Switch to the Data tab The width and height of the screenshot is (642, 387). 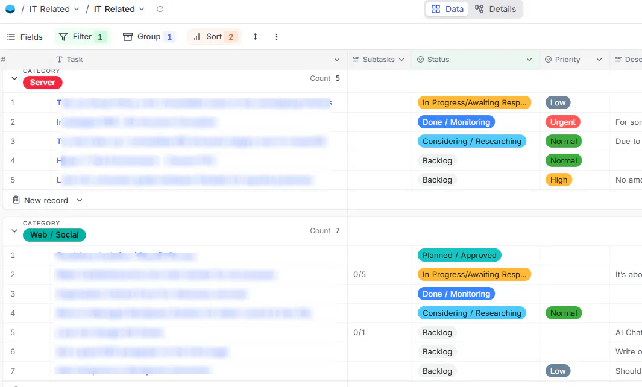(447, 9)
